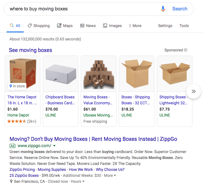Viewport: 204px width, 189px height.
Task: Open the ZippGo Pricing sitelink
Action: click(x=22, y=170)
